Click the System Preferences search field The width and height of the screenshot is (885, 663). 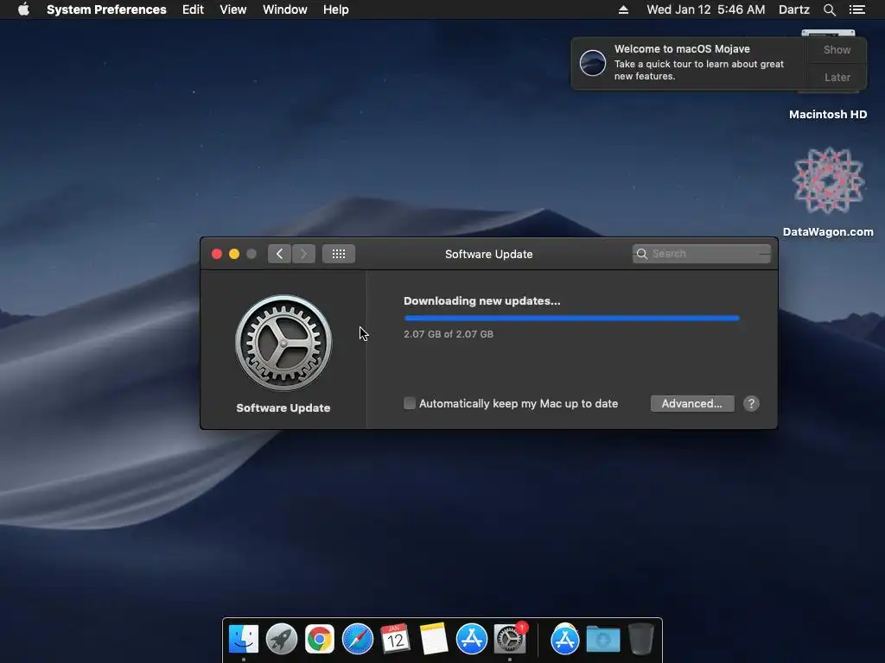pos(701,254)
